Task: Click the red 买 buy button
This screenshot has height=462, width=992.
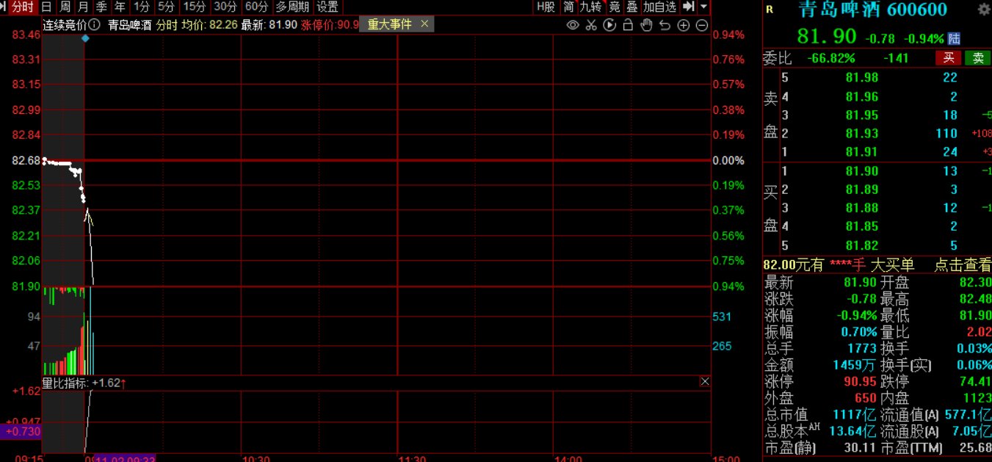Action: [948, 58]
